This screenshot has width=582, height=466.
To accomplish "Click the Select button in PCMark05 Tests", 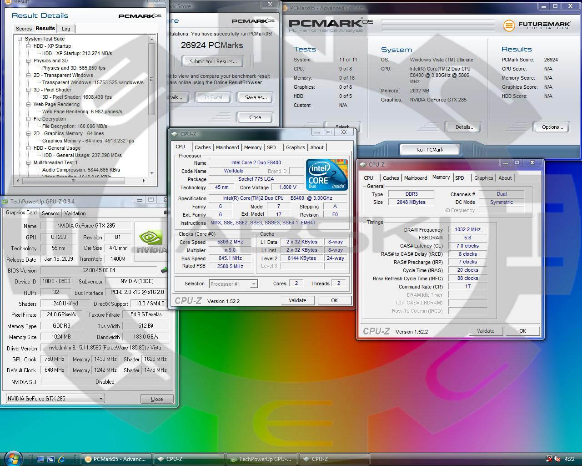I will [x=342, y=127].
